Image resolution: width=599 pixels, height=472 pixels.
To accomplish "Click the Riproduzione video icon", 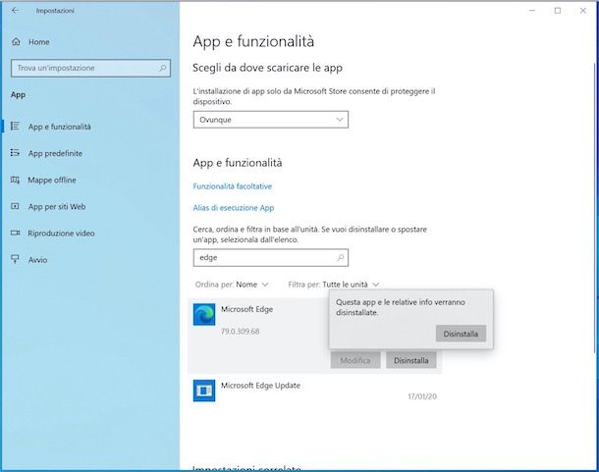I will tap(15, 233).
